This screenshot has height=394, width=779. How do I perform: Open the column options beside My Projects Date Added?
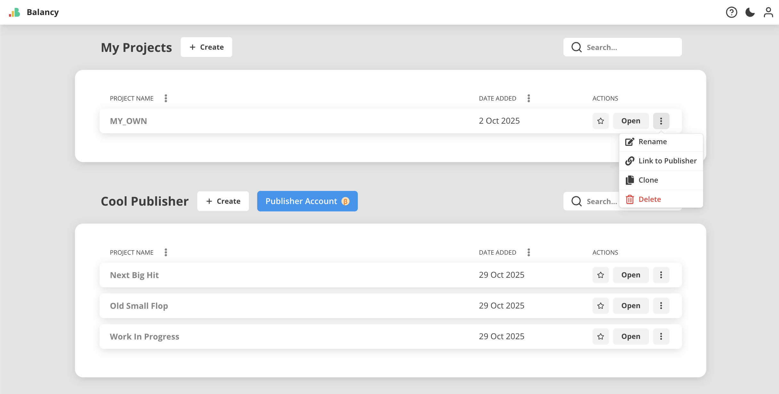[x=529, y=98]
